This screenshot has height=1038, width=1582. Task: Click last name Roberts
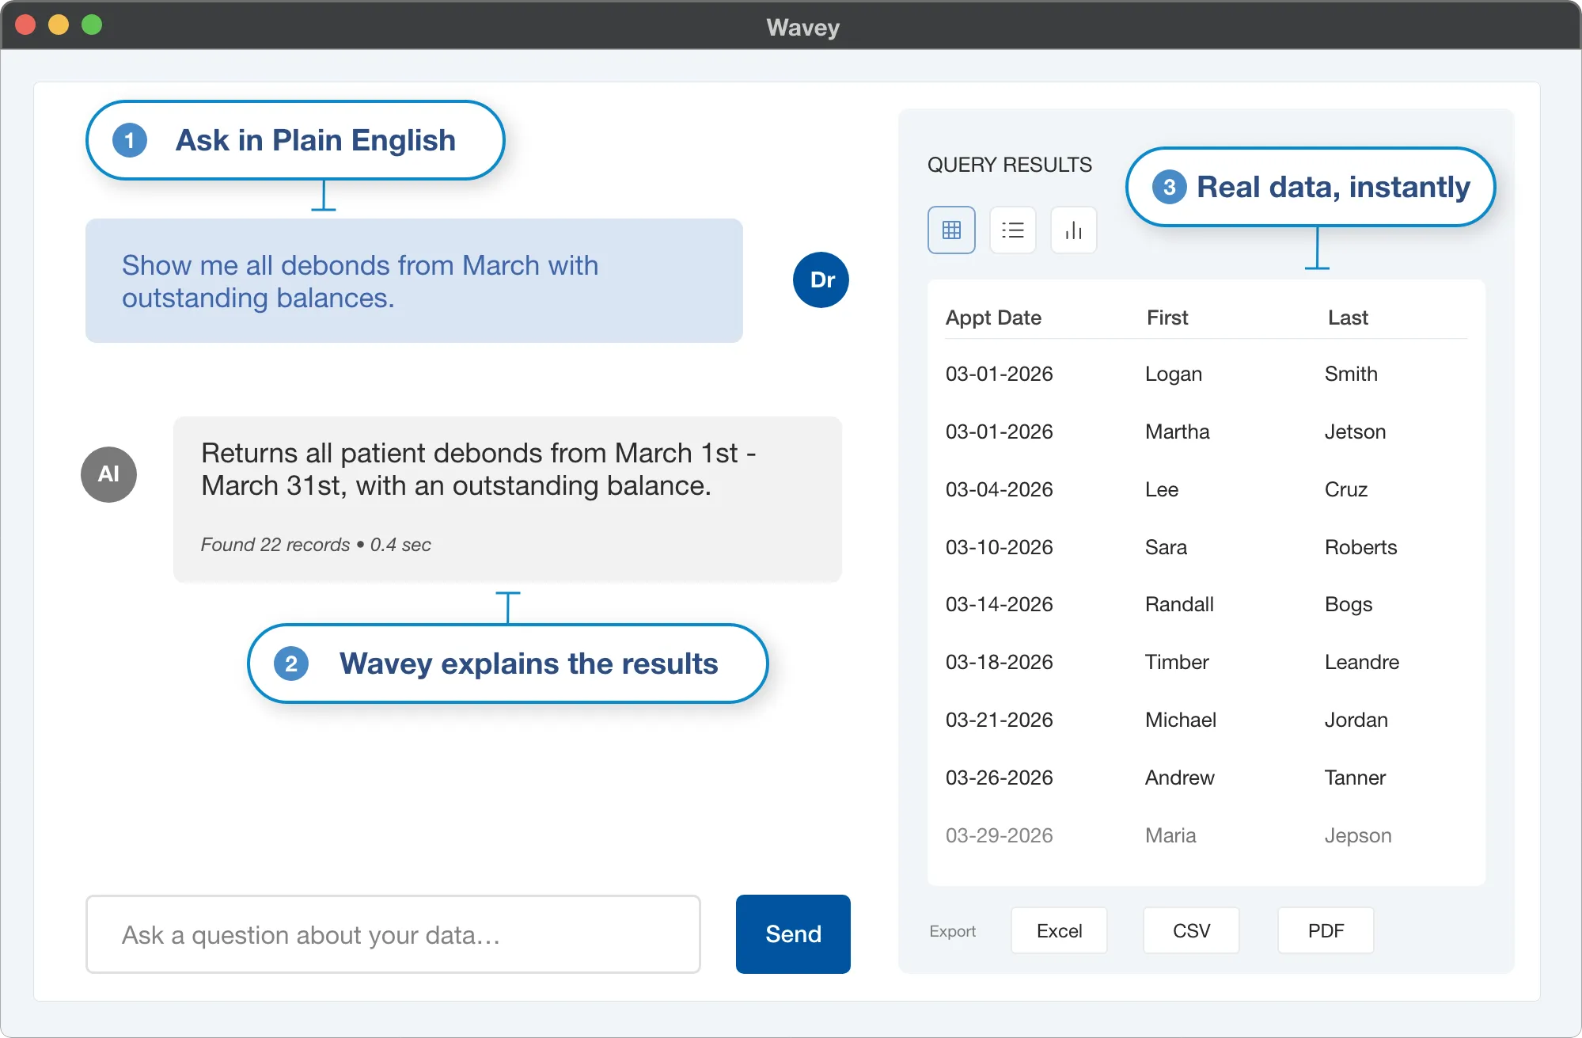1360,547
